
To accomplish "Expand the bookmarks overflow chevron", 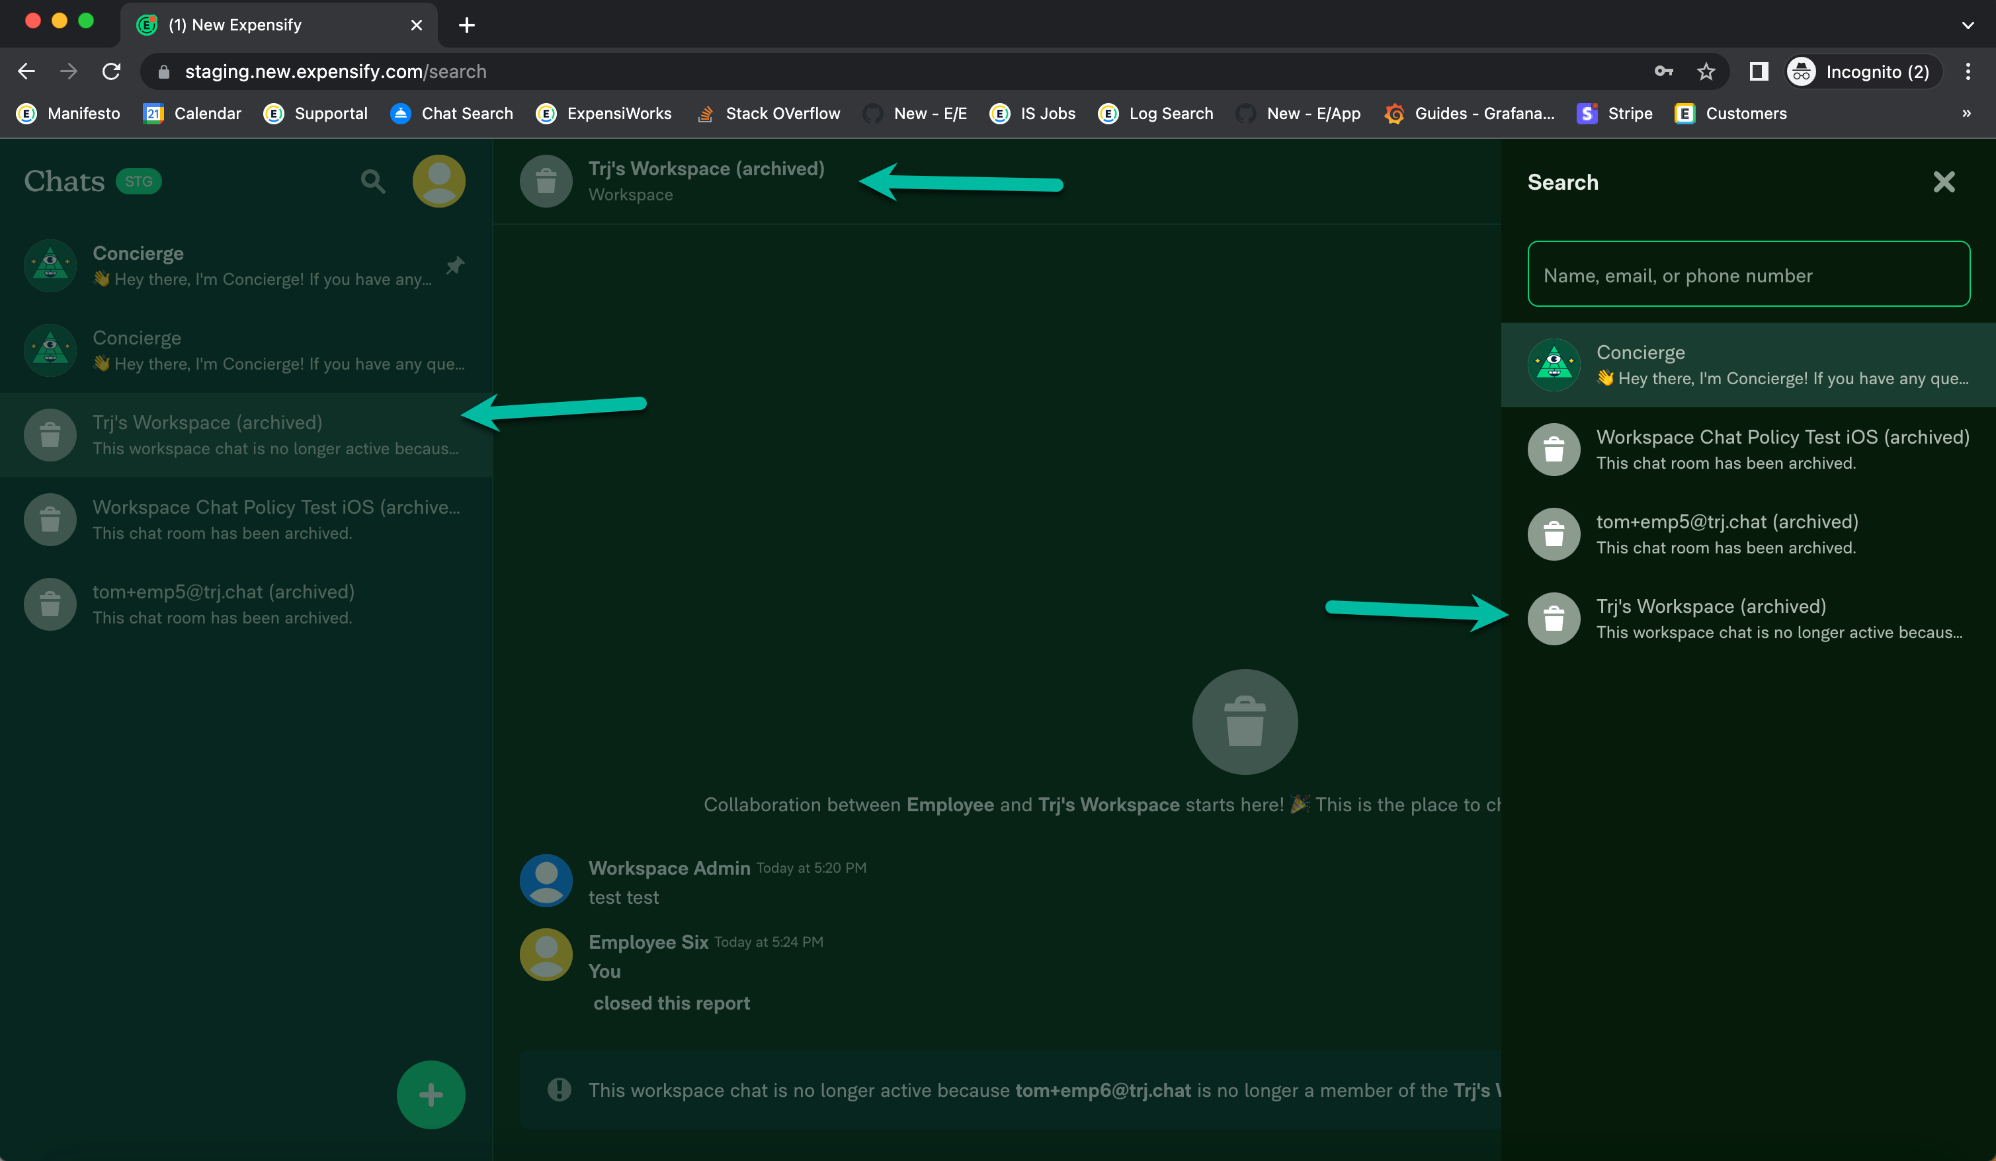I will (1967, 113).
